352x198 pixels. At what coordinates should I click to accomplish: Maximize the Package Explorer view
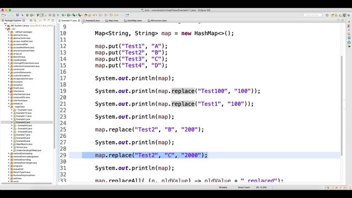tap(53, 20)
